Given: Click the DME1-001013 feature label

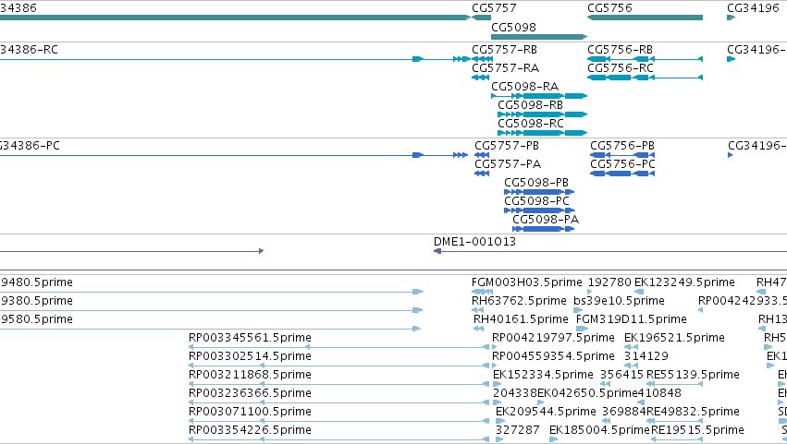Looking at the screenshot, I should click(474, 242).
